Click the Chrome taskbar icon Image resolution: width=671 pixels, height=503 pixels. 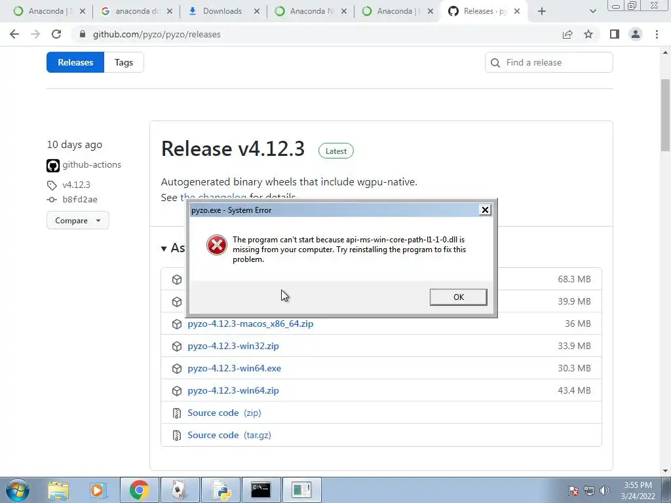139,490
